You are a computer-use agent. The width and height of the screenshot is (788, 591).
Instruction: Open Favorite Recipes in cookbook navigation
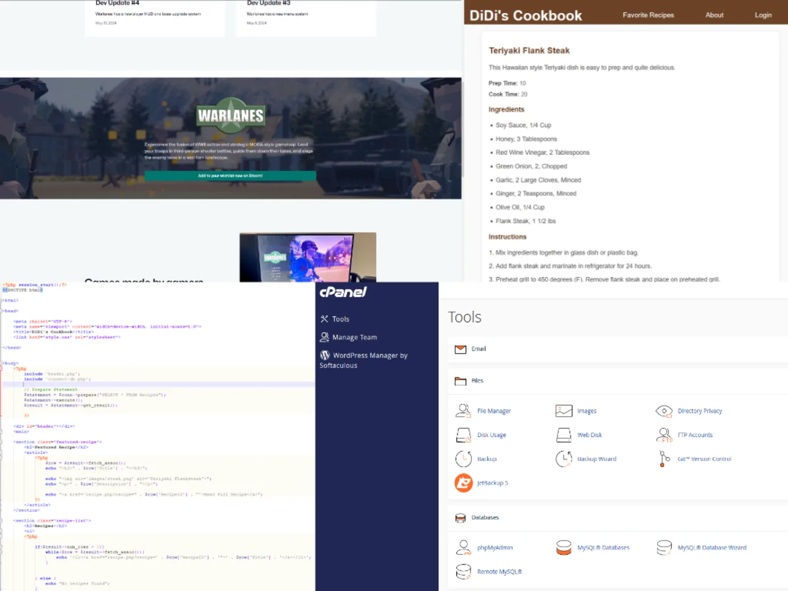pos(648,15)
